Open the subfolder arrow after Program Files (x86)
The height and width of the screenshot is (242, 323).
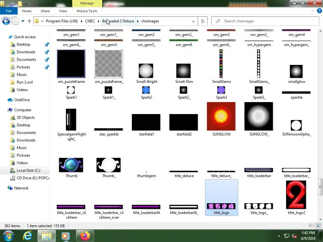click(x=82, y=21)
